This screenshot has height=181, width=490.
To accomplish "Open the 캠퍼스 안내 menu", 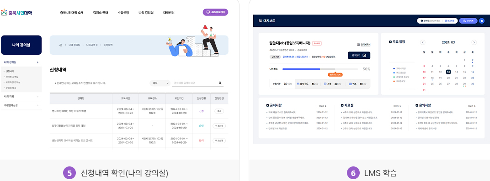I will [100, 13].
